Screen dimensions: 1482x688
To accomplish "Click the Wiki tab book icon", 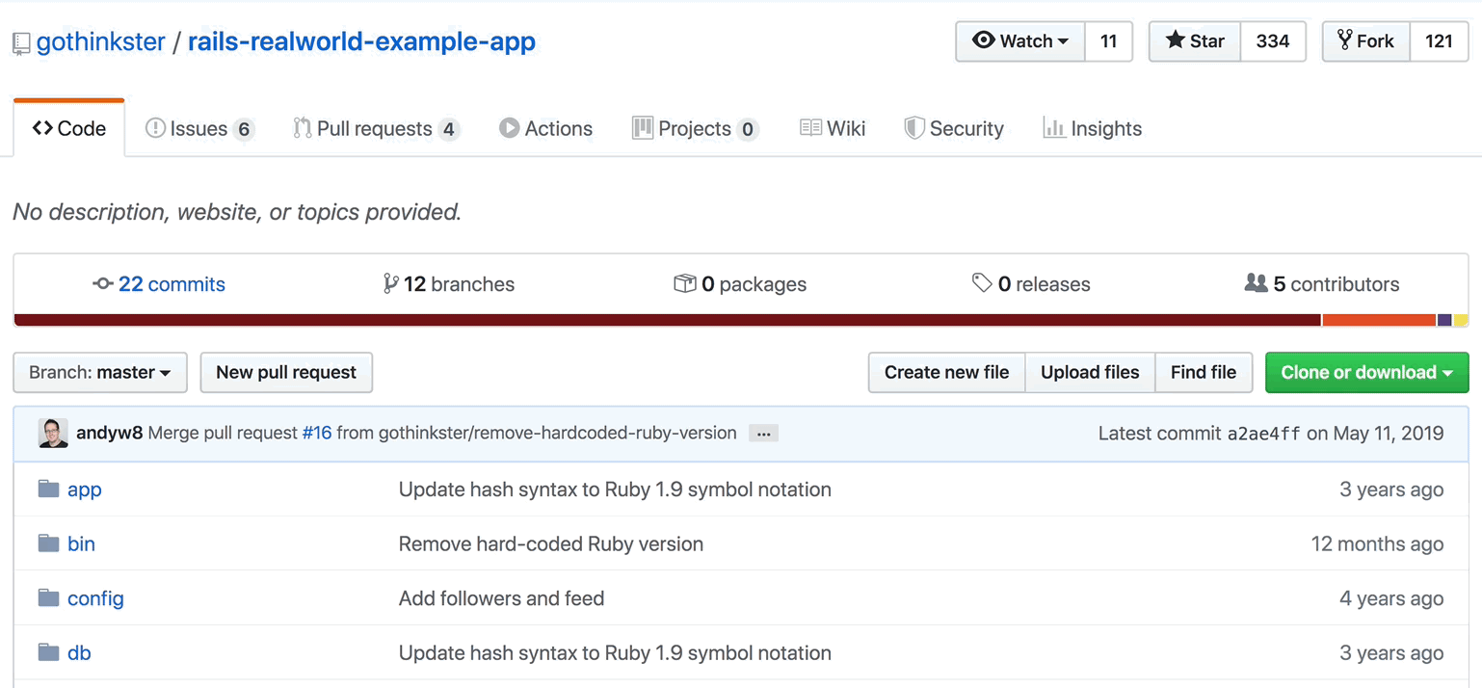I will click(x=810, y=128).
